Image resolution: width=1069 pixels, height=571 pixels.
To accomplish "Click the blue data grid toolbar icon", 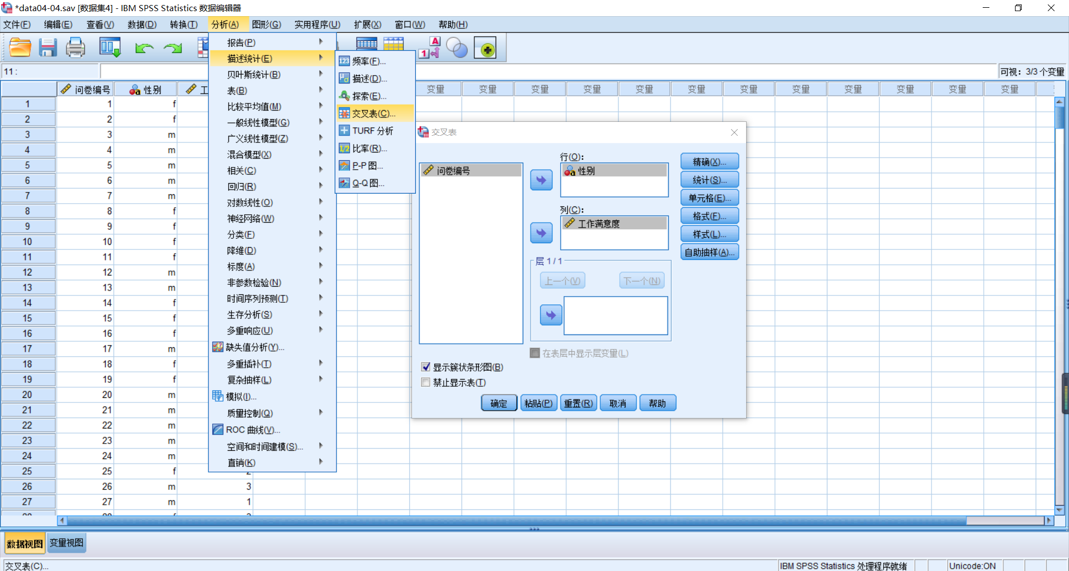I will (x=366, y=43).
